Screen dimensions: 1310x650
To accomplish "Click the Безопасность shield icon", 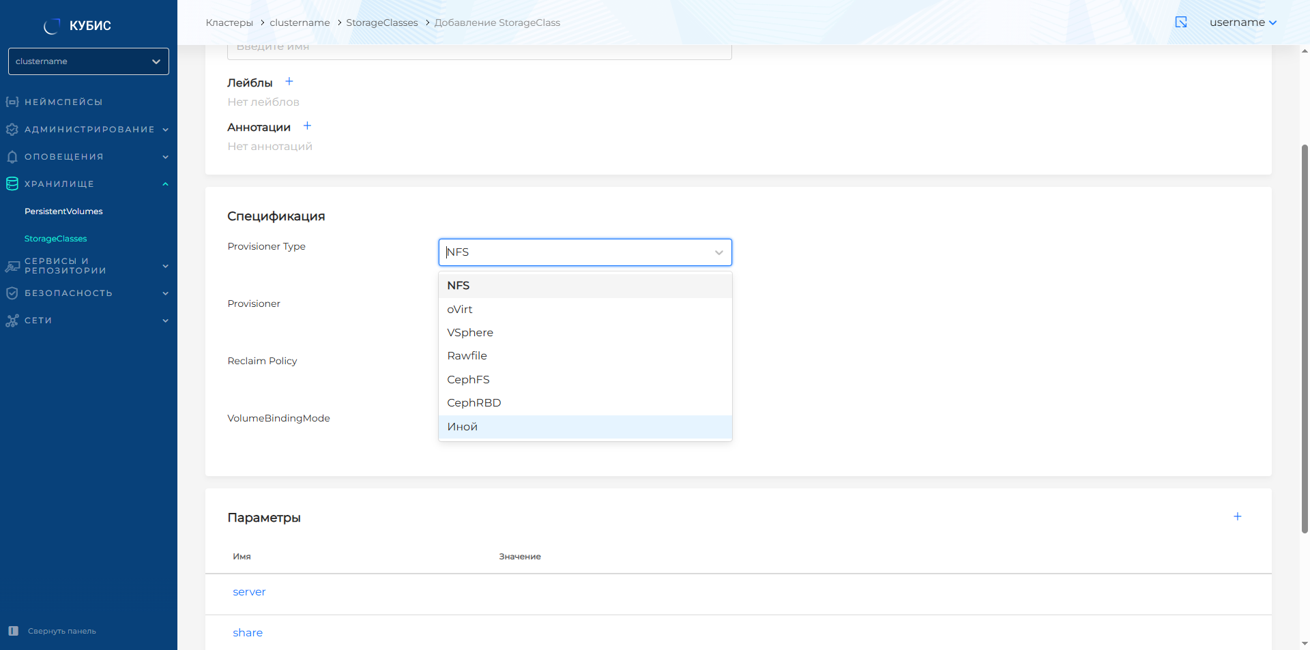I will point(12,293).
